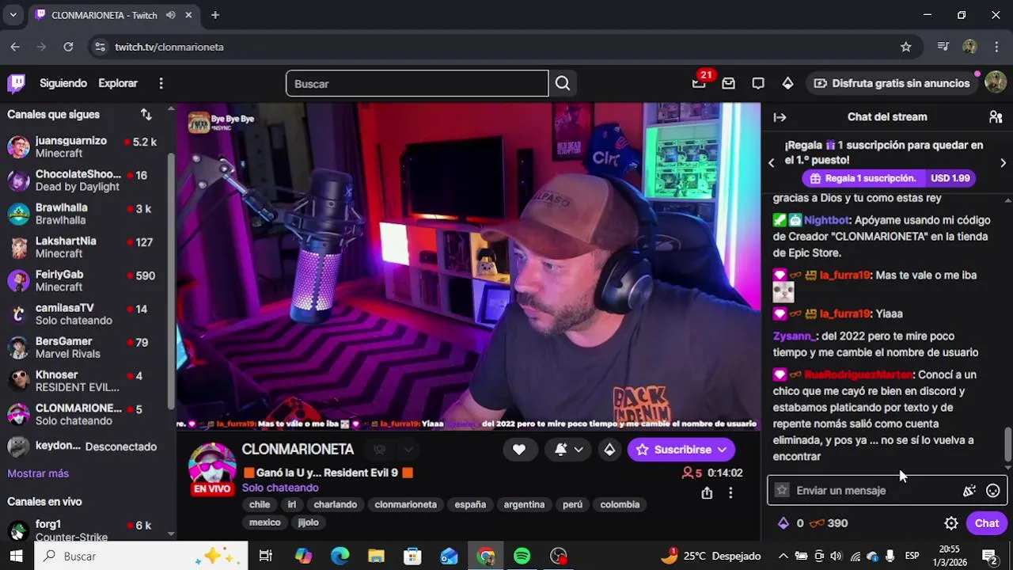Click the Bits sparkle icon in the message box
Viewport: 1013px width, 570px height.
point(969,491)
